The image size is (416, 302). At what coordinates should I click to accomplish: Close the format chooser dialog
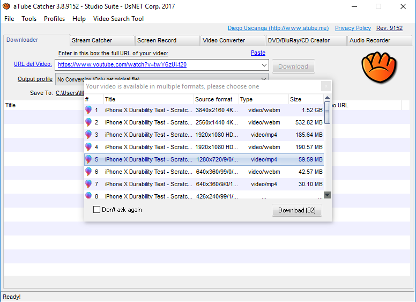(x=326, y=86)
